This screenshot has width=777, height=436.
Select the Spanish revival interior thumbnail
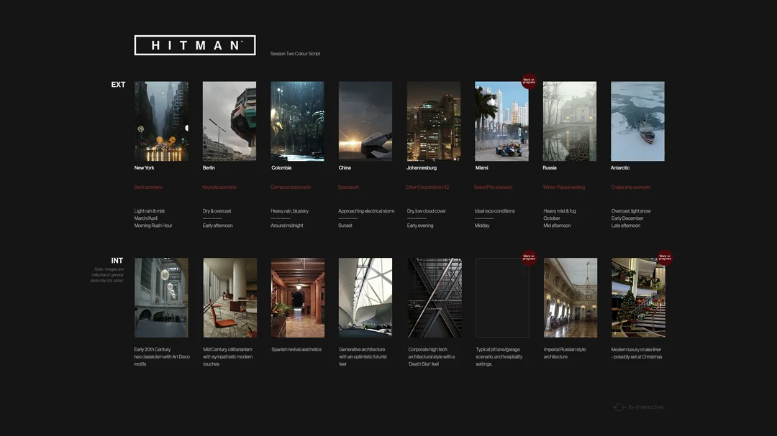pyautogui.click(x=298, y=297)
